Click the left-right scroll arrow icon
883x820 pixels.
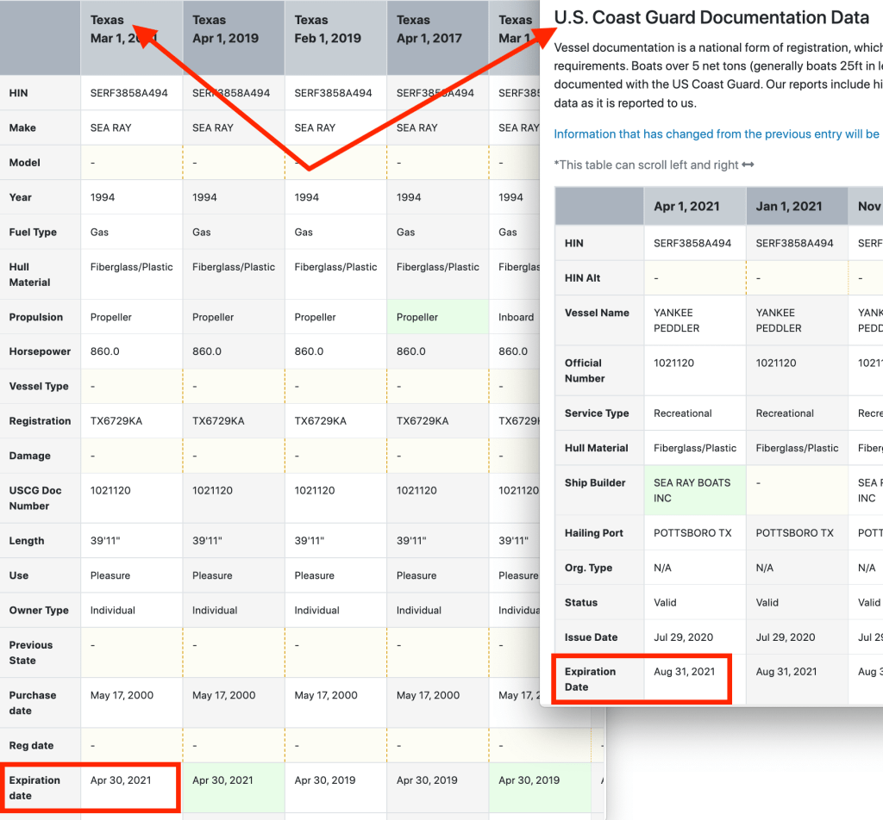pyautogui.click(x=748, y=165)
